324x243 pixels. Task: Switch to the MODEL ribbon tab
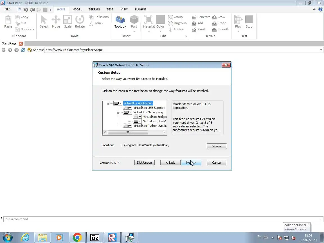[77, 10]
